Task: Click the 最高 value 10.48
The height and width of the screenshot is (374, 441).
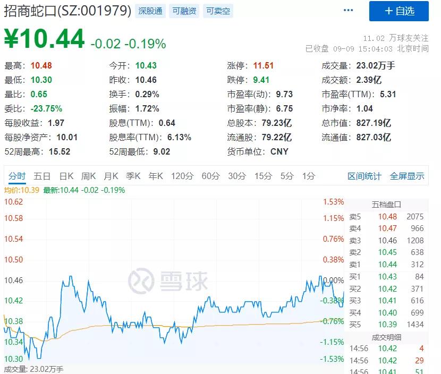Action: [41, 65]
